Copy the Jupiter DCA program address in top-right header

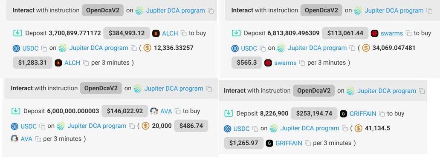click(429, 11)
